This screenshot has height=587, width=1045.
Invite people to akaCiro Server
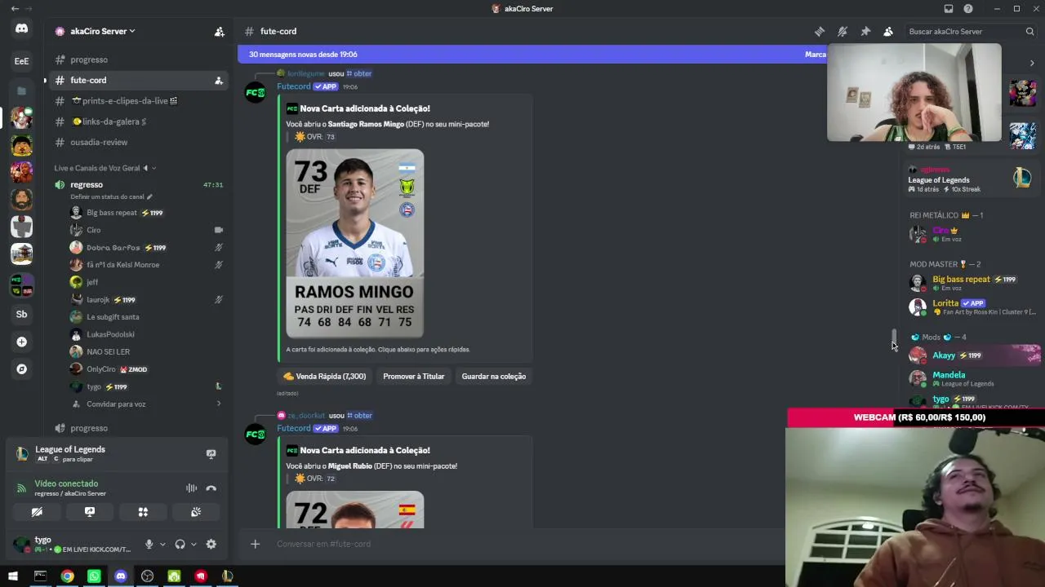pyautogui.click(x=220, y=32)
